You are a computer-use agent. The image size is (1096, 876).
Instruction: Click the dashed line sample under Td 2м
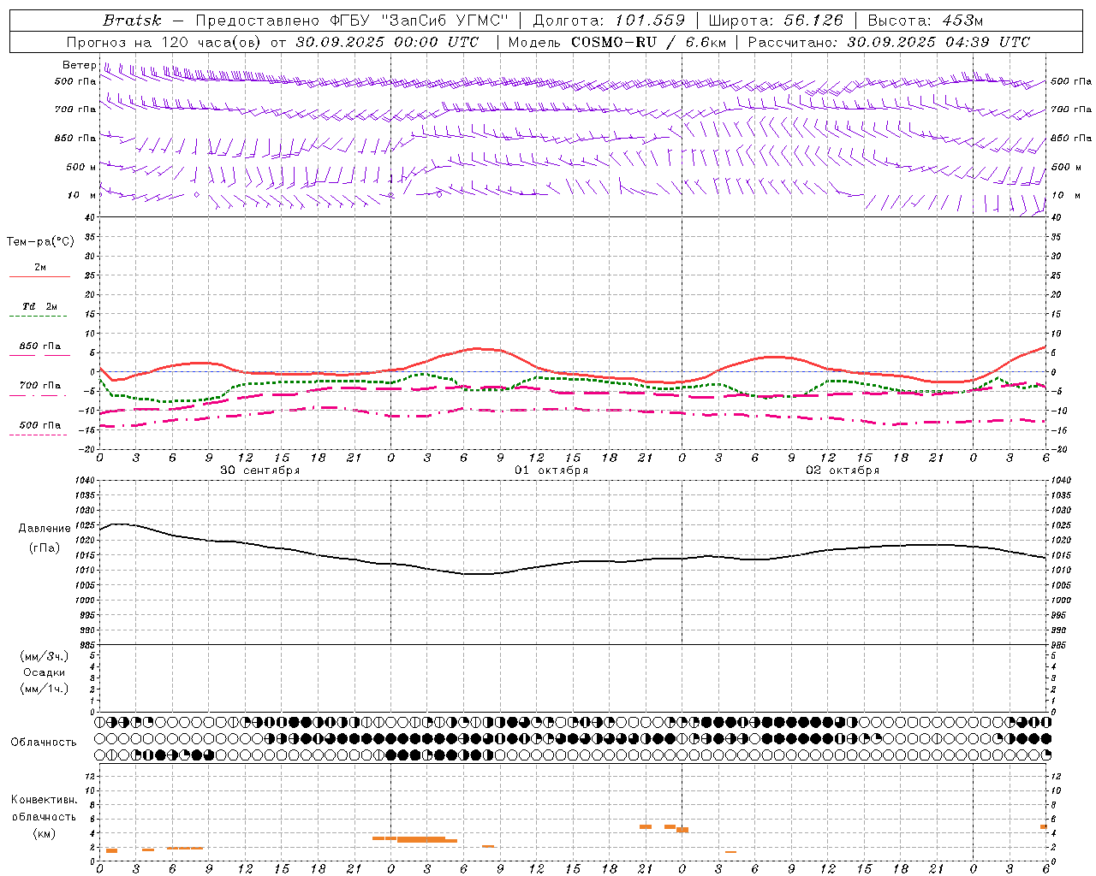tap(39, 316)
